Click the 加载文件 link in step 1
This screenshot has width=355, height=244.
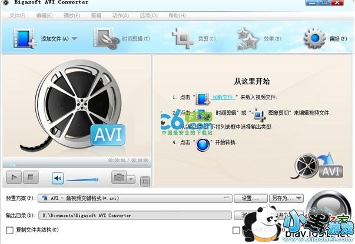(223, 97)
